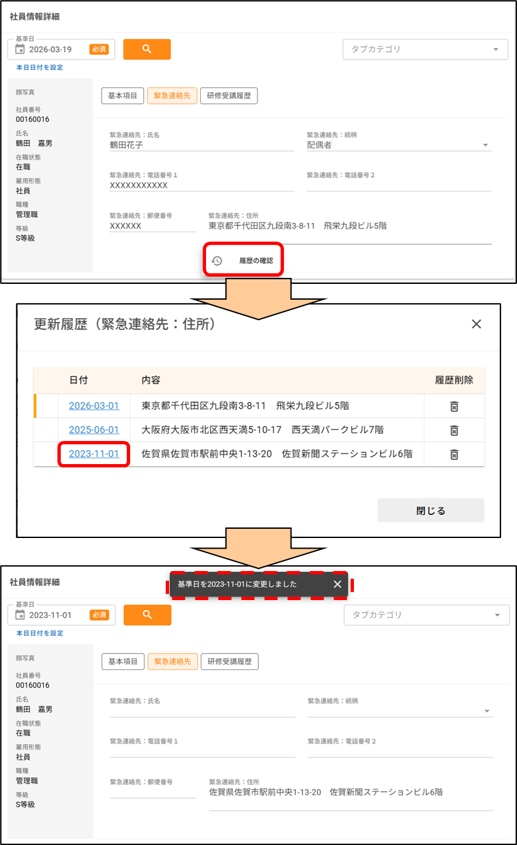Click the calendar icon beside date 2026-03-19

pyautogui.click(x=19, y=50)
